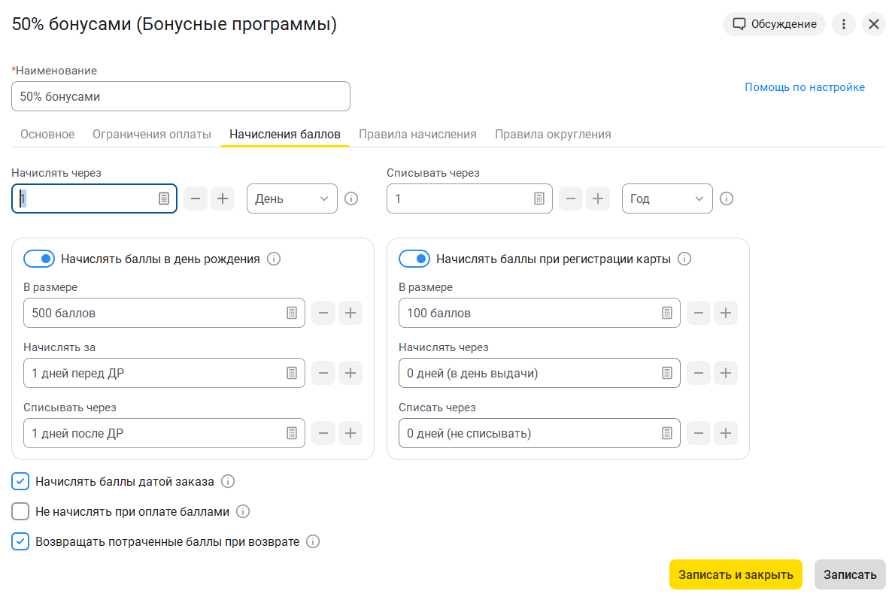
Task: Click info icon next to 'День' dropdown
Action: (350, 198)
